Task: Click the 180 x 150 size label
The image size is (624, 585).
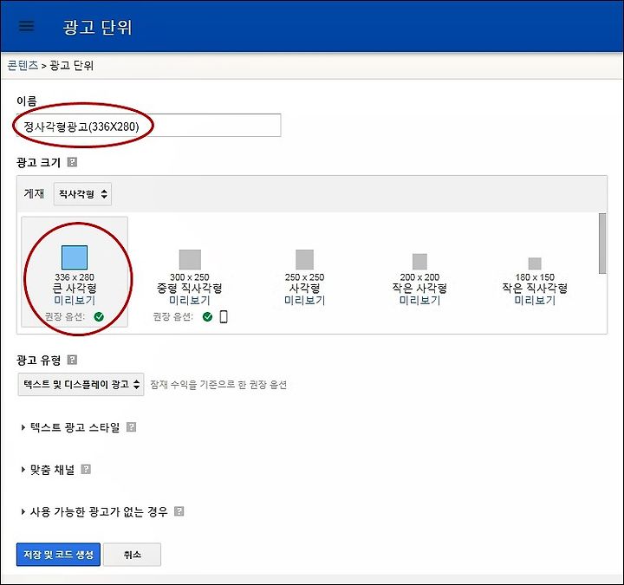Action: coord(535,277)
